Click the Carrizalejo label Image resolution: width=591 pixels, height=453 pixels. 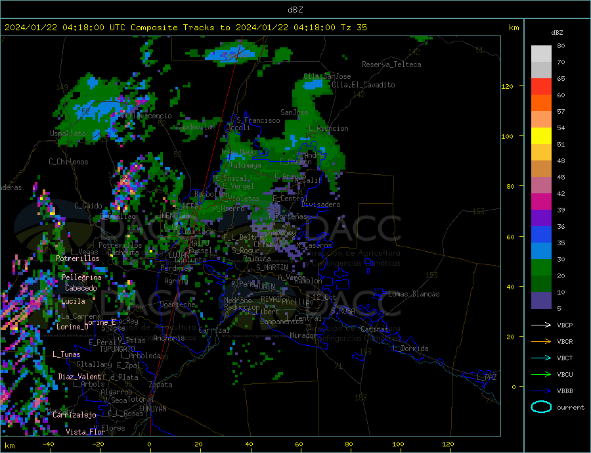pyautogui.click(x=75, y=416)
